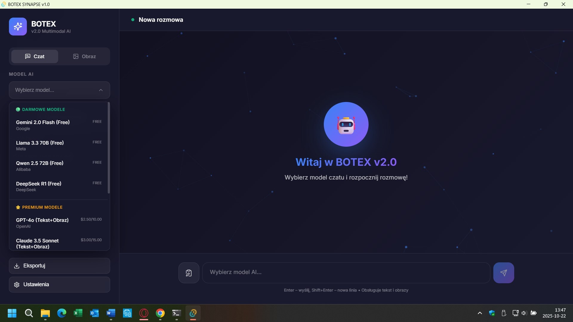
Task: Open Excel from the taskbar
Action: [x=78, y=313]
